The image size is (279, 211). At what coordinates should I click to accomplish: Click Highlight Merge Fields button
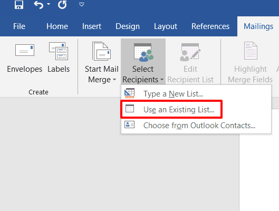coord(251,62)
